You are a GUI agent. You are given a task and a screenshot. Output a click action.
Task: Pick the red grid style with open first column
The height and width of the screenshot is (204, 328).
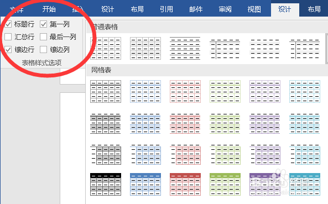click(x=185, y=154)
